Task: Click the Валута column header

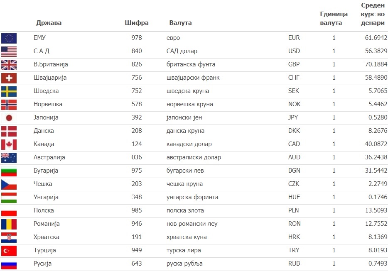Action: (x=180, y=23)
